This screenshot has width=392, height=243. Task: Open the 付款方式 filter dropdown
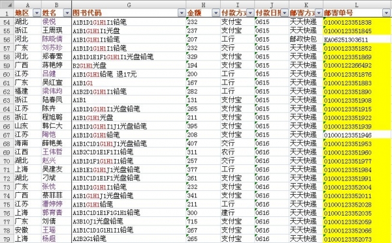[x=250, y=13]
